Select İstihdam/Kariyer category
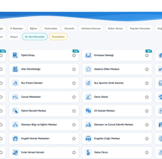 [91, 28]
